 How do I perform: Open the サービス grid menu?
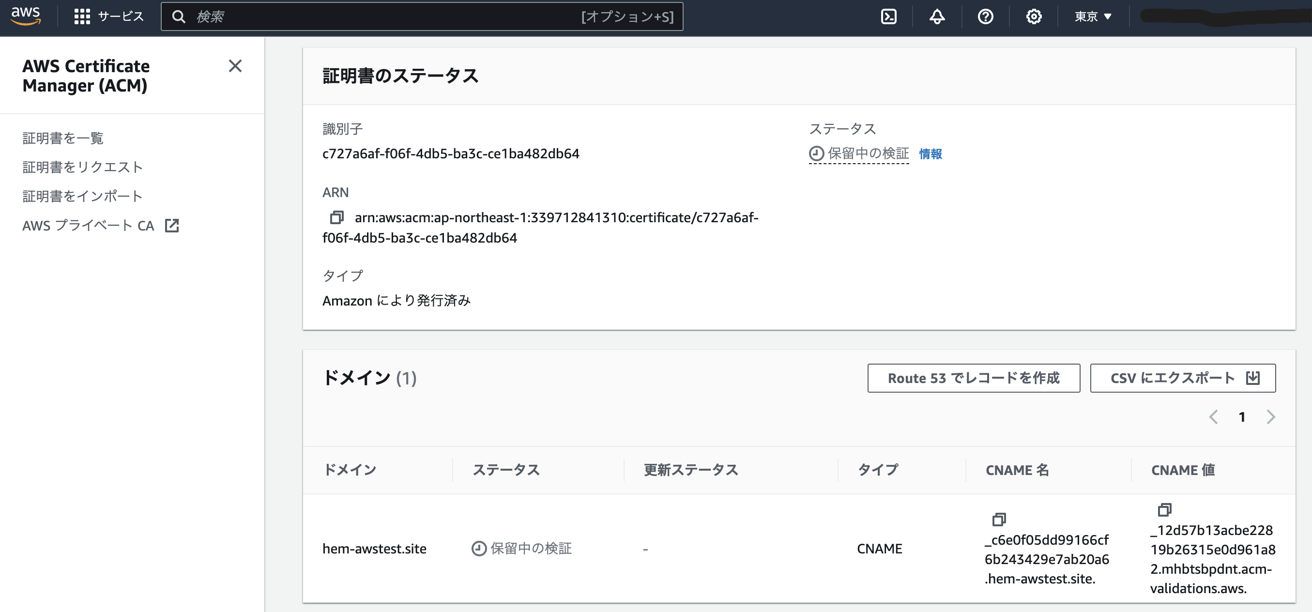(x=109, y=16)
